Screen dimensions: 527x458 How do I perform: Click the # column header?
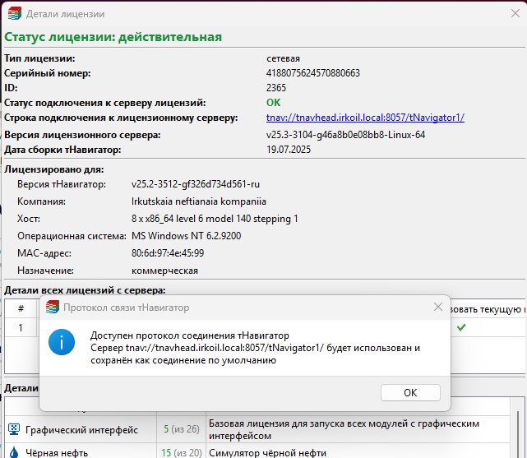coord(21,308)
